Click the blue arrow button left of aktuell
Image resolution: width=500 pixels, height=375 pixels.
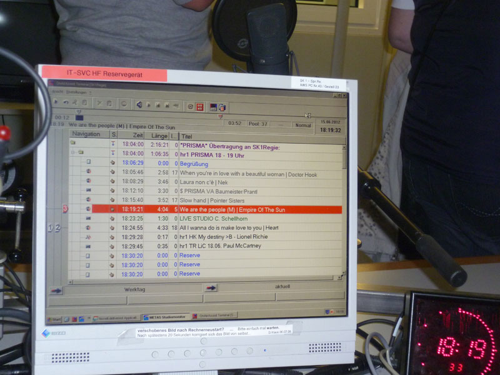211,288
